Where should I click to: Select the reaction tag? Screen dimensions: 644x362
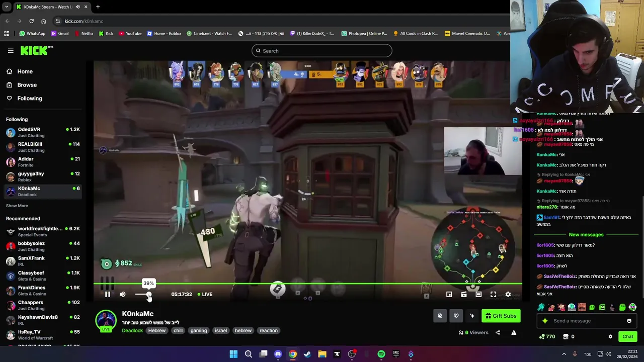[269, 330]
